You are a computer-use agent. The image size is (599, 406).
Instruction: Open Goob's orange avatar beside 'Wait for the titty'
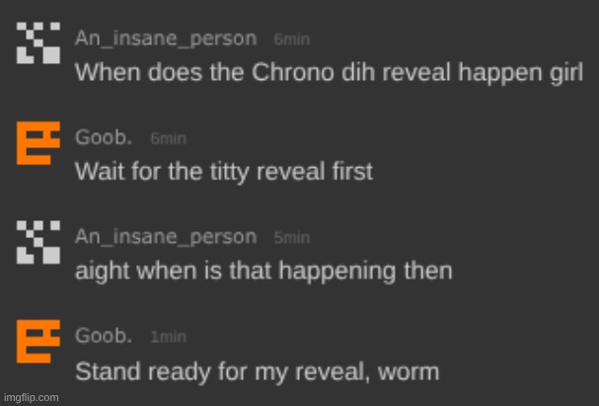click(x=38, y=143)
